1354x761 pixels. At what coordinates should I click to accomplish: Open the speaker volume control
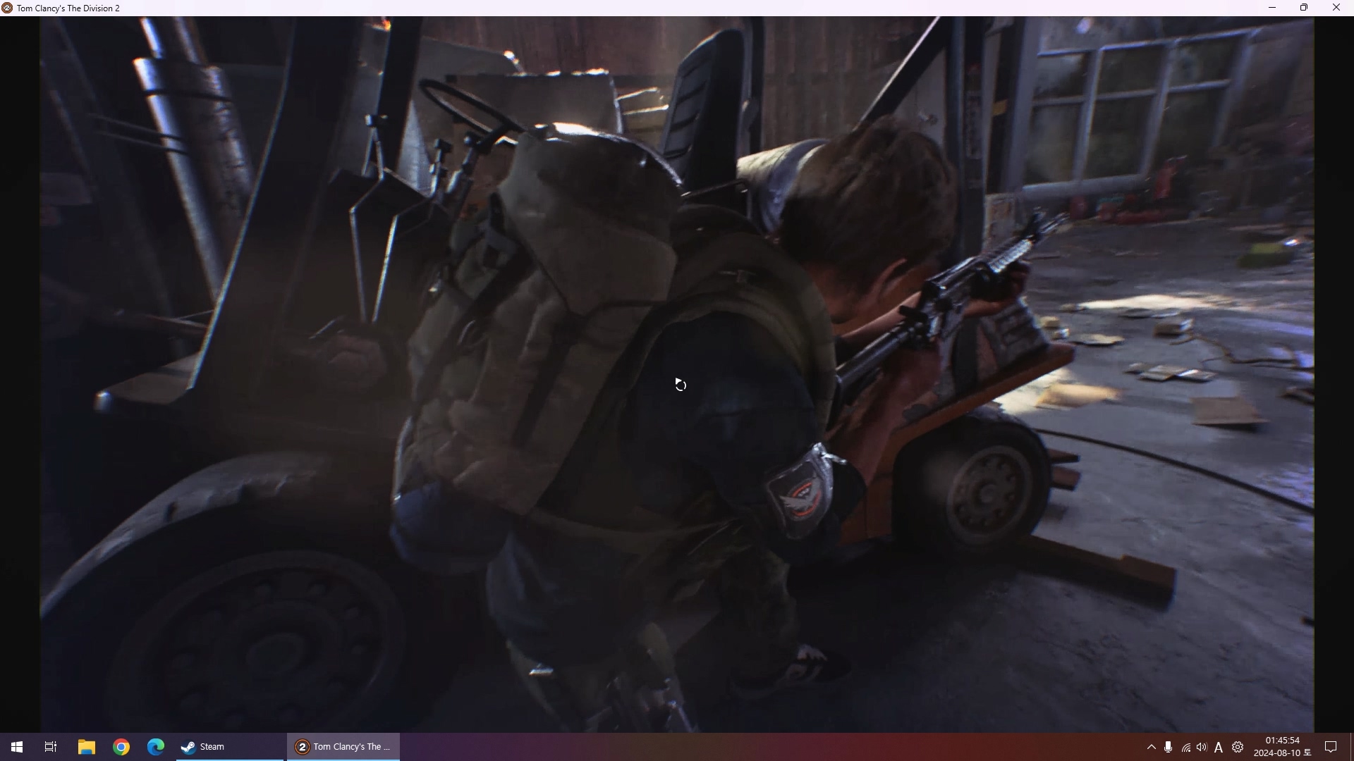point(1202,747)
